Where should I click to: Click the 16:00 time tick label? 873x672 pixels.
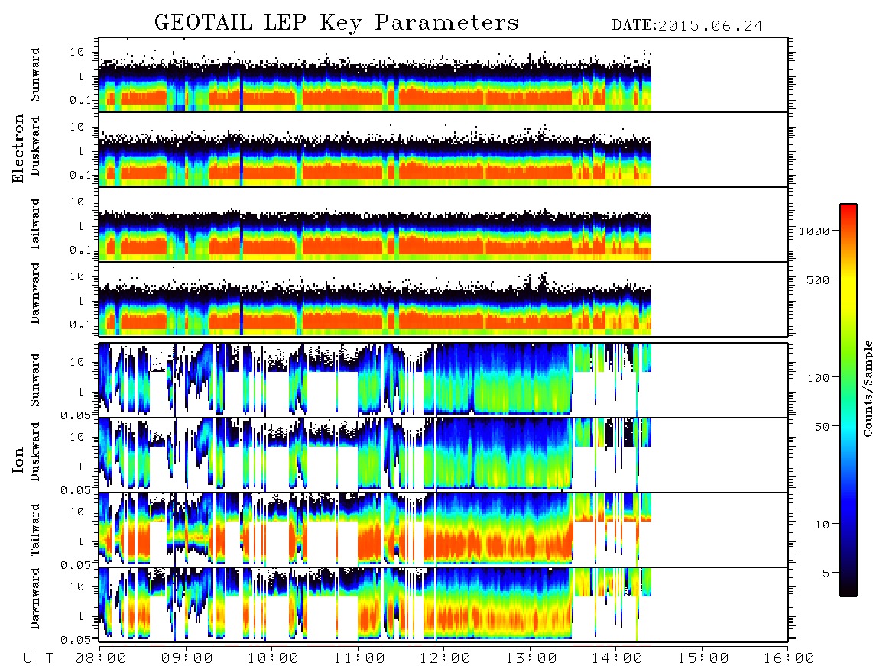789,659
